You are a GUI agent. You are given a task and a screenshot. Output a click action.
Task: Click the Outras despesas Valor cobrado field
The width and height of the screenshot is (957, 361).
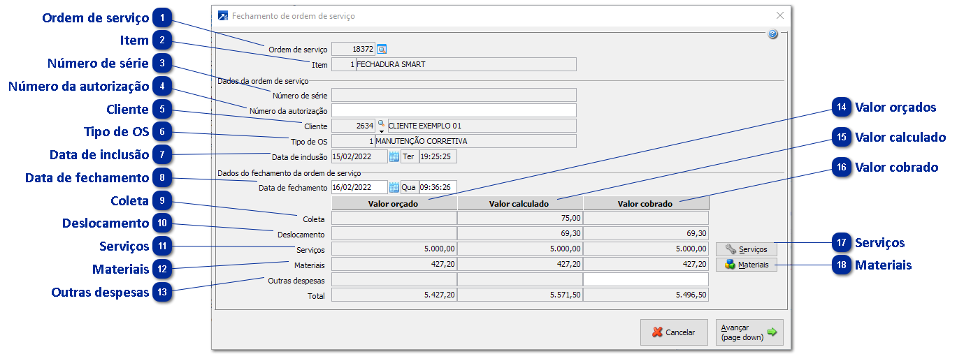(646, 279)
